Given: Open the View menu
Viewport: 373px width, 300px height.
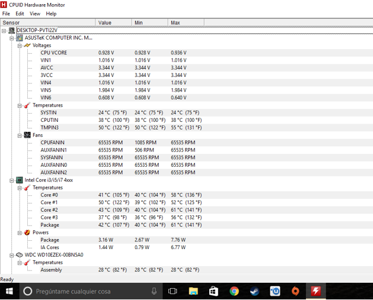Looking at the screenshot, I should click(35, 14).
